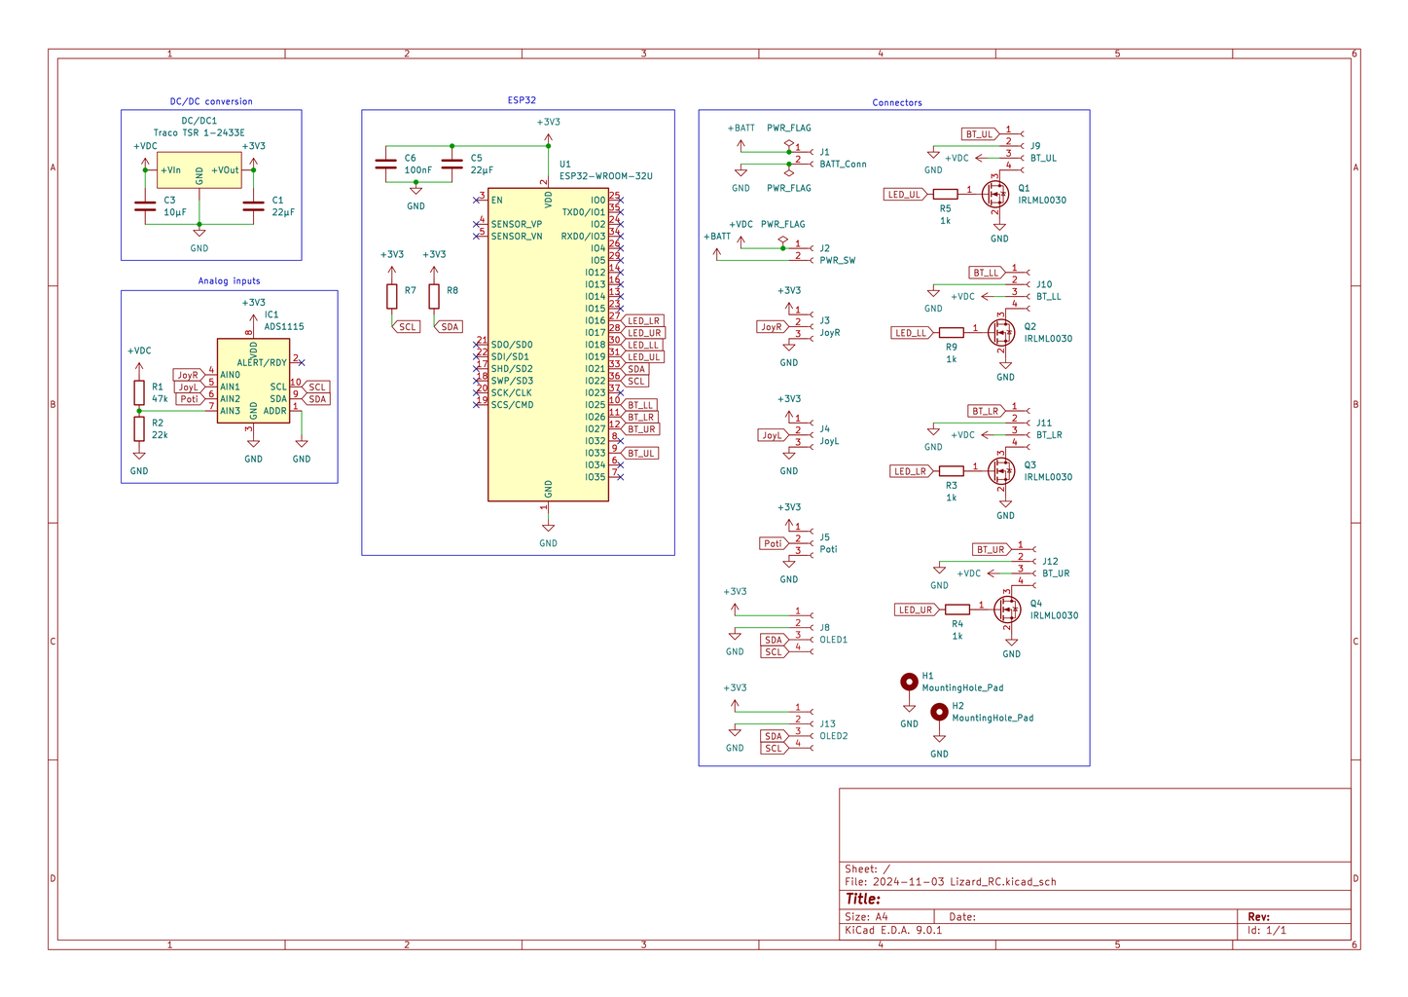Click the LED_UL label next to R5
Viewport: 1408px width, 997px height.
click(x=905, y=195)
